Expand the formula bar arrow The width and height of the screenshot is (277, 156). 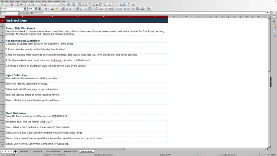[268, 13]
